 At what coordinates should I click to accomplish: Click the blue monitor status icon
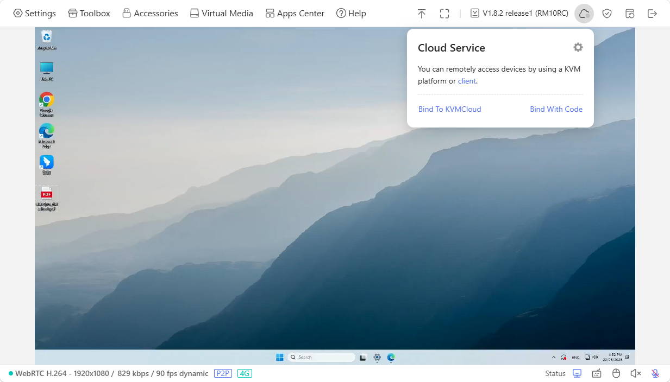coord(577,373)
